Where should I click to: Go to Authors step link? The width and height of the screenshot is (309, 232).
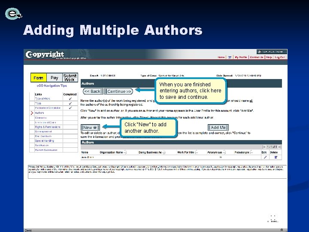[x=39, y=113]
